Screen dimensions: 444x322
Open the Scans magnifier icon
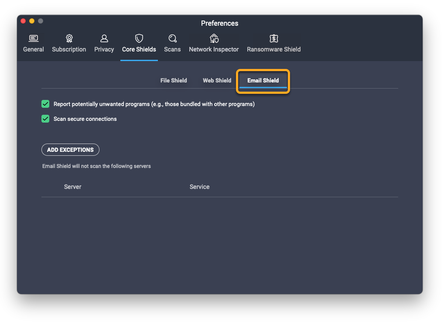[172, 38]
